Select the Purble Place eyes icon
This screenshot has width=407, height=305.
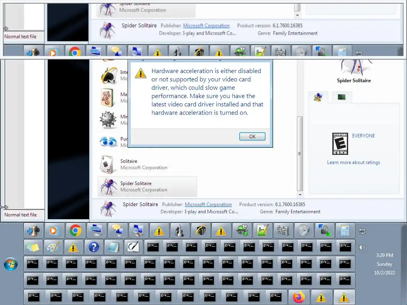(x=108, y=142)
